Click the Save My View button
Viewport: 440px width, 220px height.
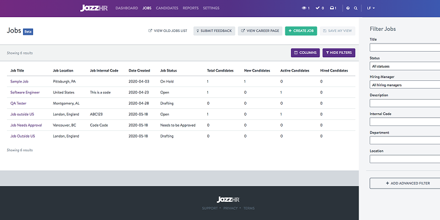pyautogui.click(x=338, y=31)
